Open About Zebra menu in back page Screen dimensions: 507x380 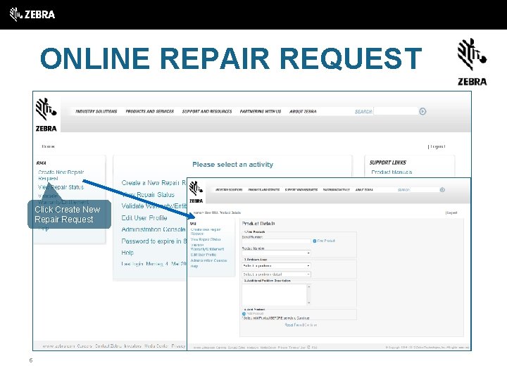tap(303, 111)
